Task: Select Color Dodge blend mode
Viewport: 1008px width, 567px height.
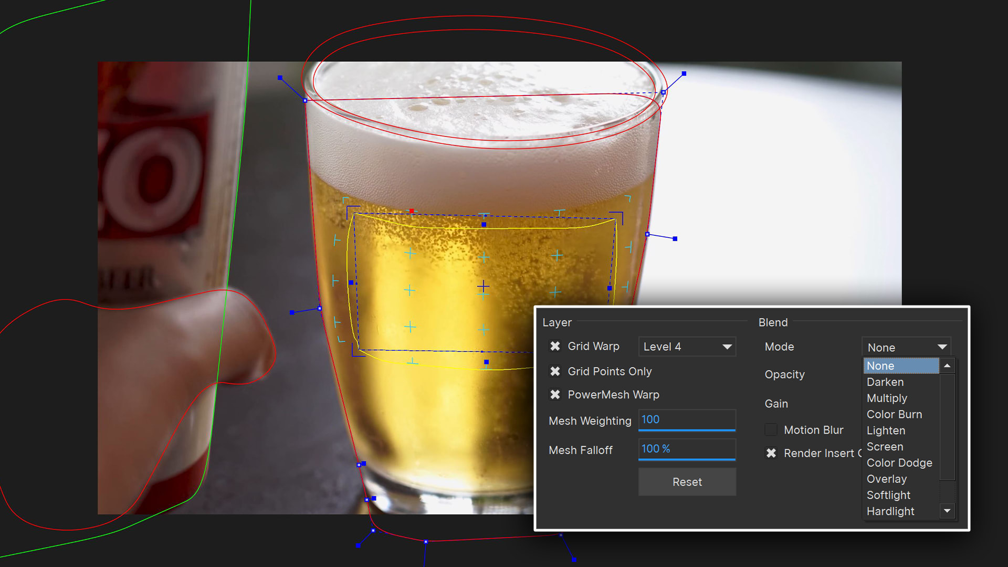Action: (x=899, y=463)
